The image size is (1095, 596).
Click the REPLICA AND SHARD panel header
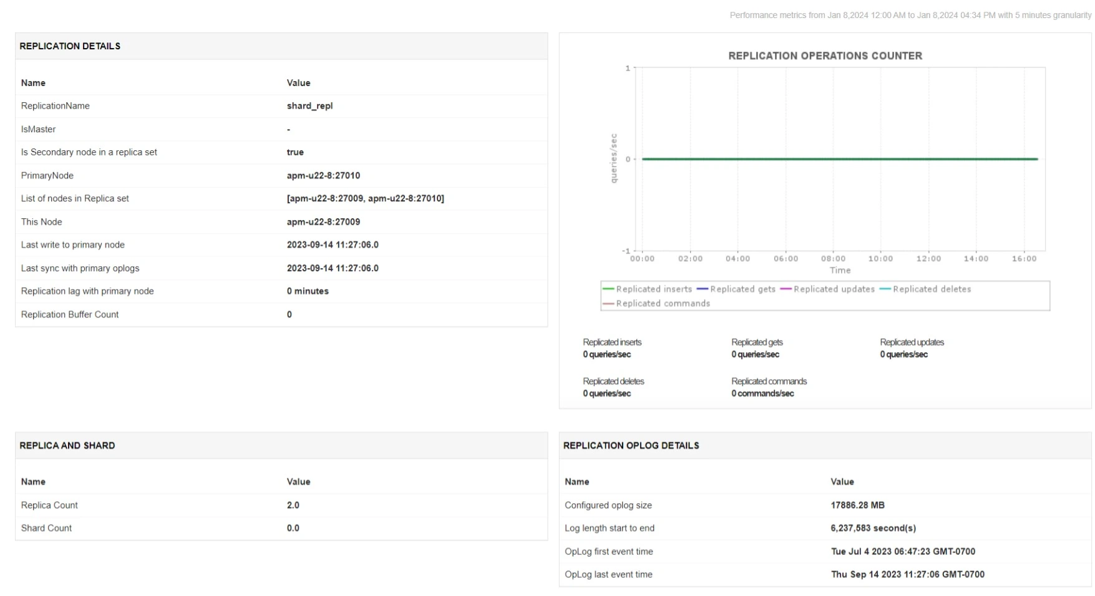tap(67, 445)
